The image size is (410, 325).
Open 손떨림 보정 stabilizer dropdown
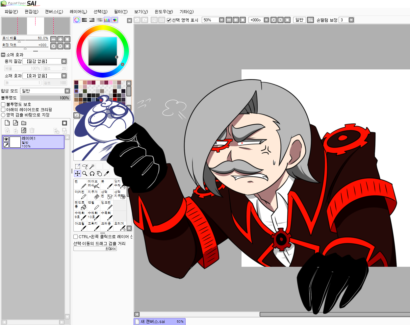pos(351,20)
